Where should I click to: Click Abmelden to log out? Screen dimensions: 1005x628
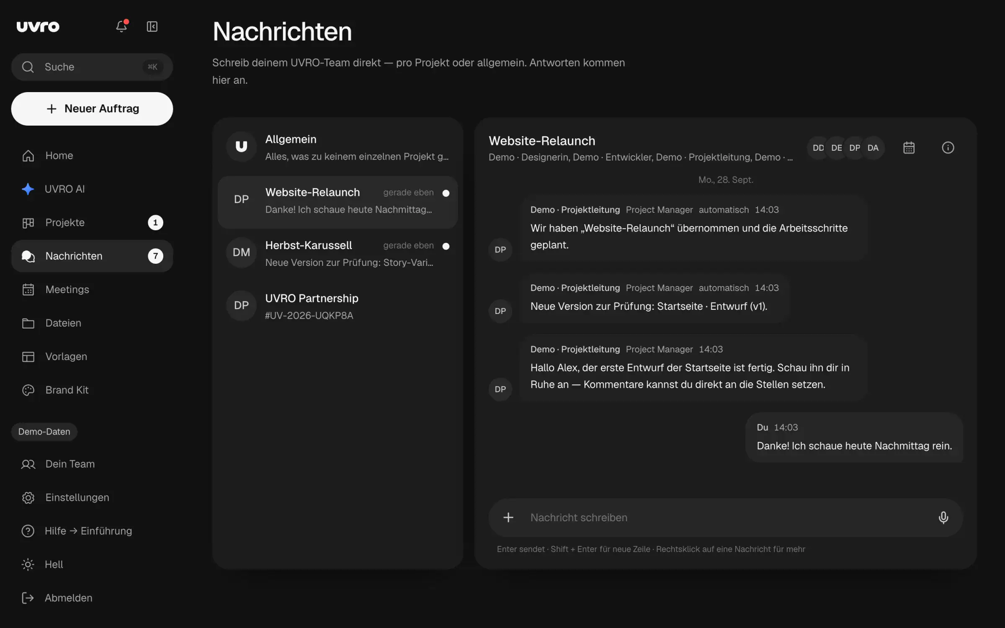click(x=92, y=598)
